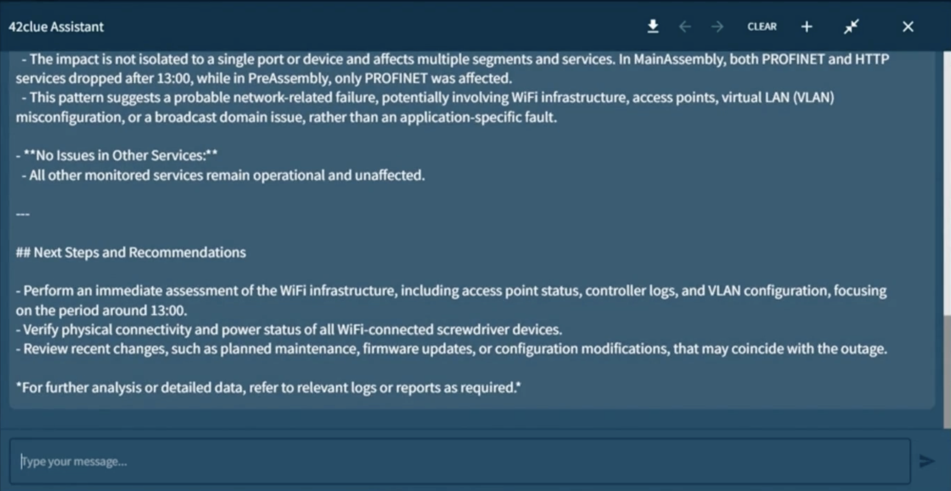
Task: Focus the 'Type your message...' input field
Action: pyautogui.click(x=459, y=461)
